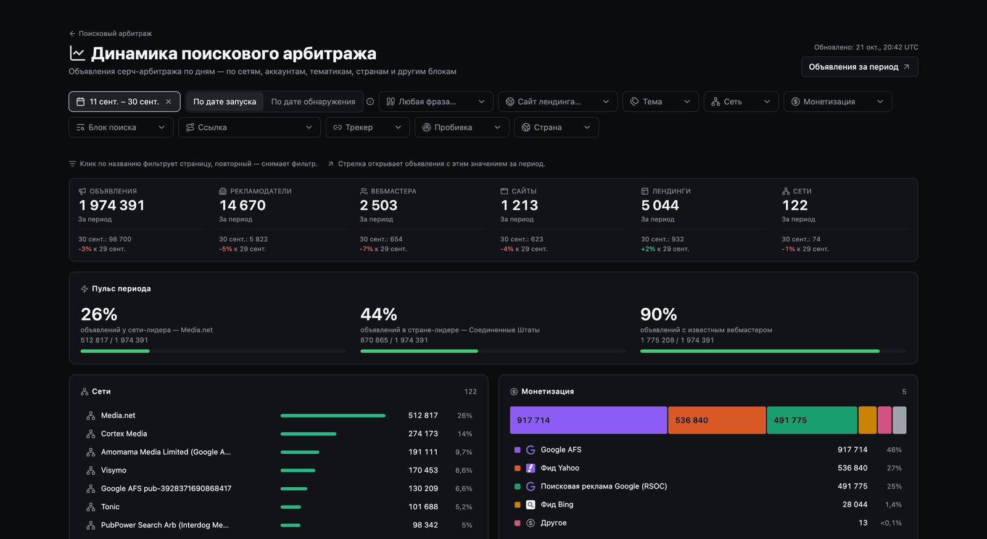Open the Трекер filter dropdown
Image resolution: width=987 pixels, height=539 pixels.
[x=368, y=127]
